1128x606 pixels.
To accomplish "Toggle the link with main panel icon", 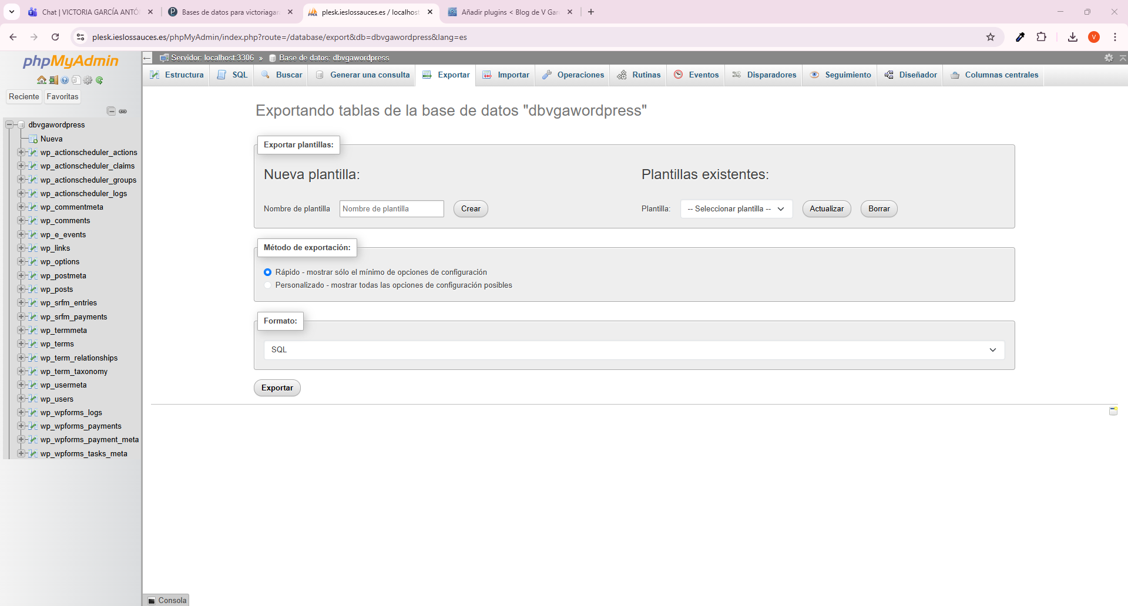I will point(123,111).
